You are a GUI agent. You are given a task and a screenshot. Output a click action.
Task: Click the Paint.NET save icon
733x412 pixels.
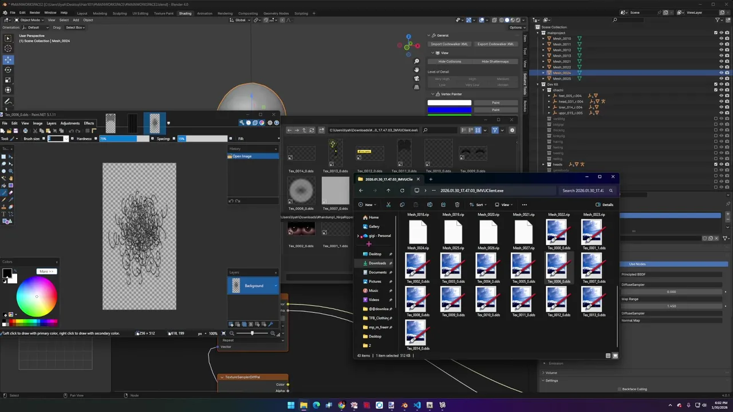pyautogui.click(x=16, y=131)
